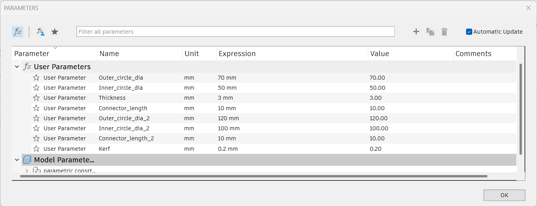Favorite the Connector_length parameter star
This screenshot has width=537, height=206.
(x=36, y=108)
